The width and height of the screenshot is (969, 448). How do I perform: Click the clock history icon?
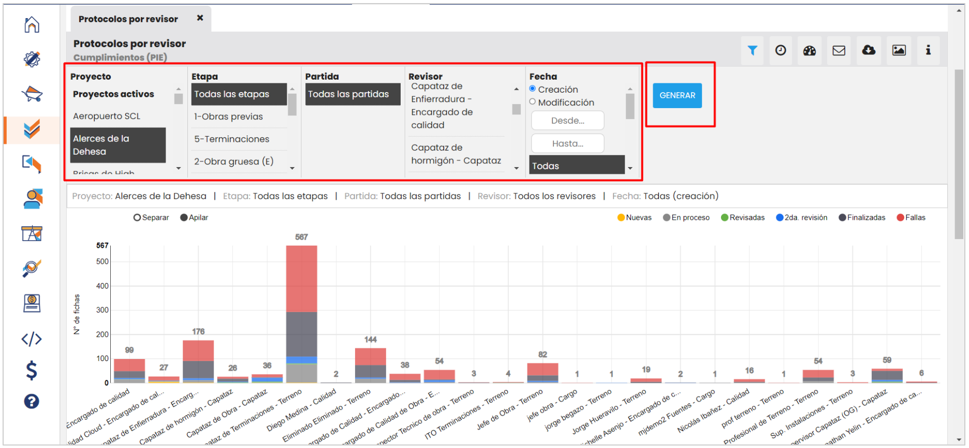(x=781, y=50)
